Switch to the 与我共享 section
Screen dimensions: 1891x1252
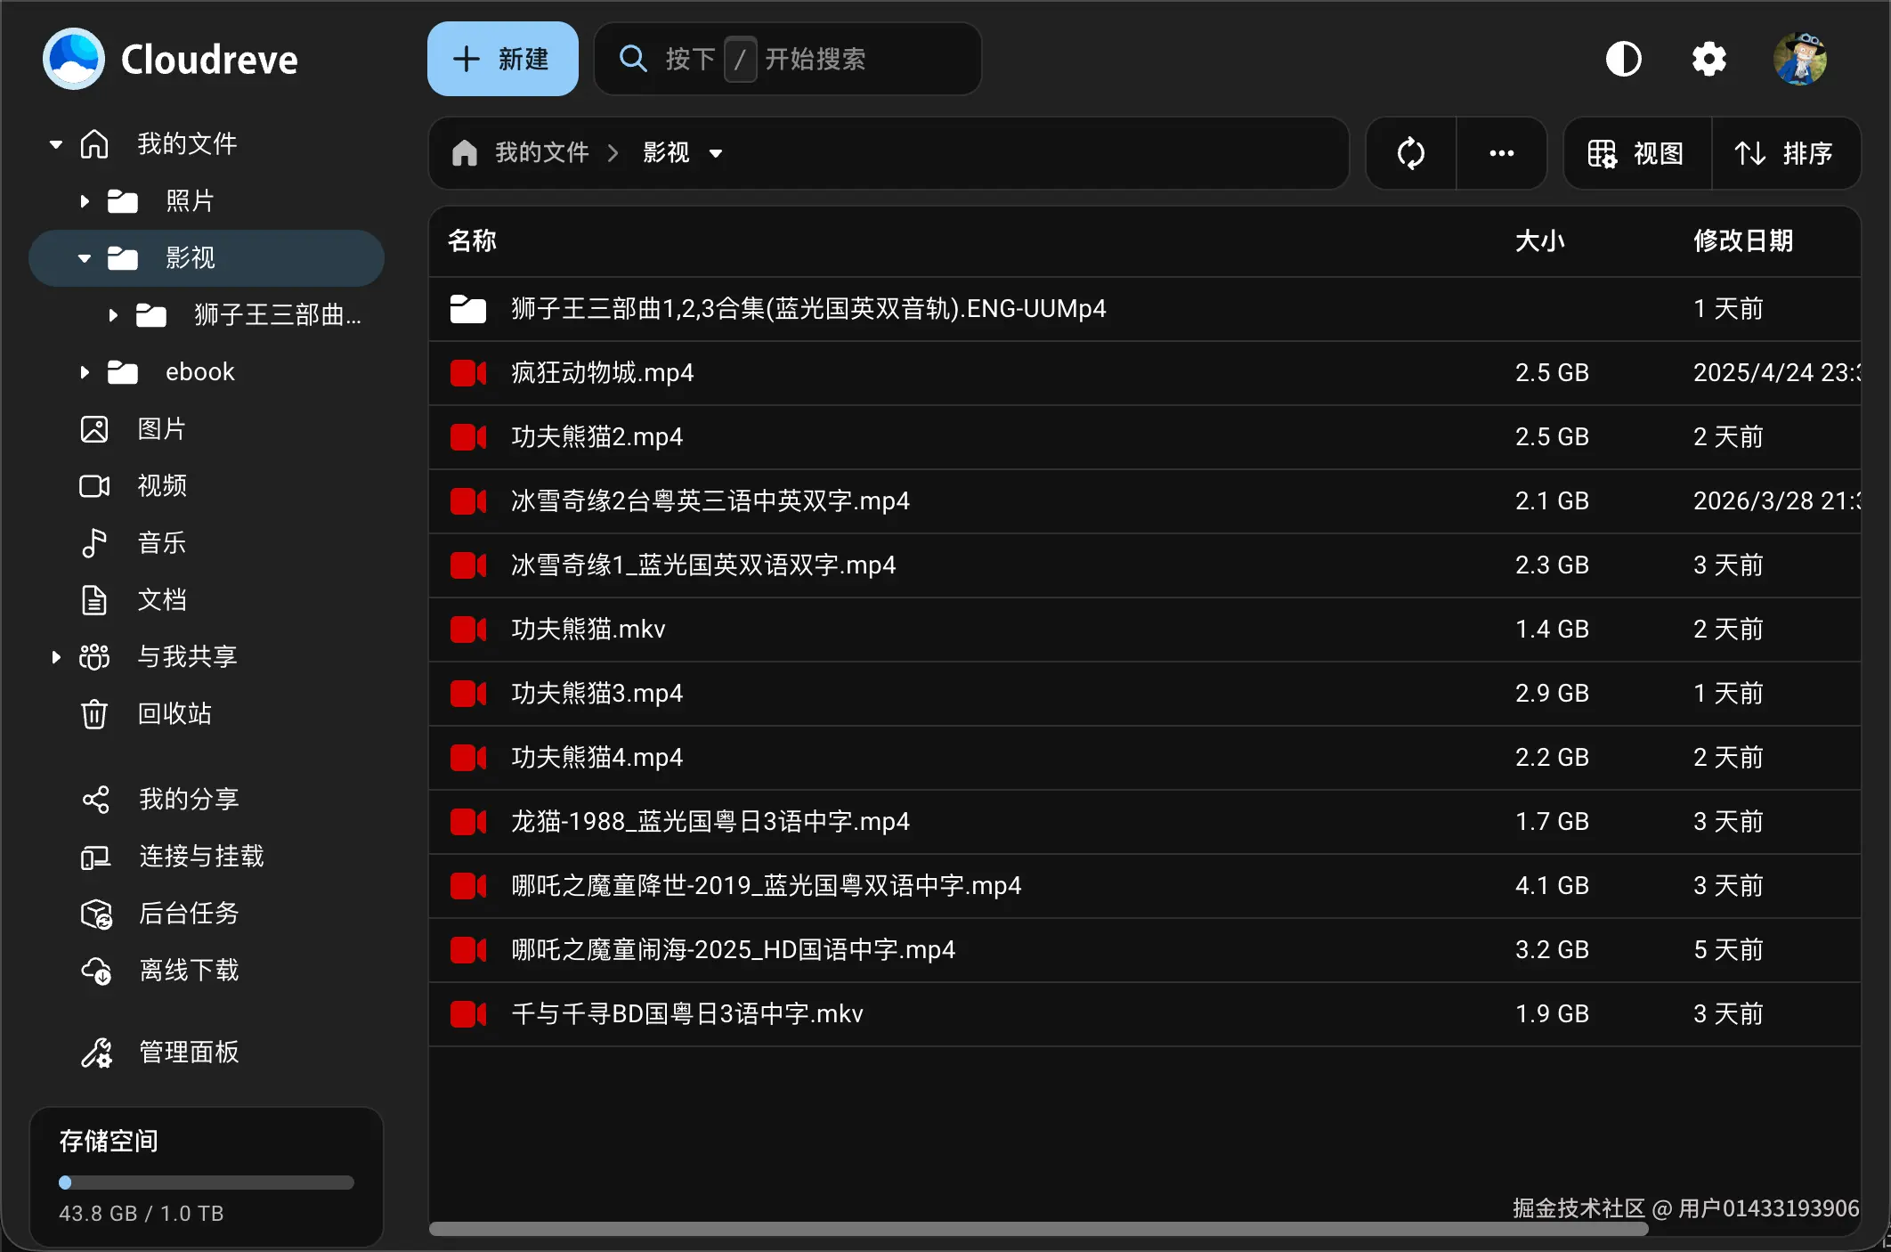(x=187, y=656)
